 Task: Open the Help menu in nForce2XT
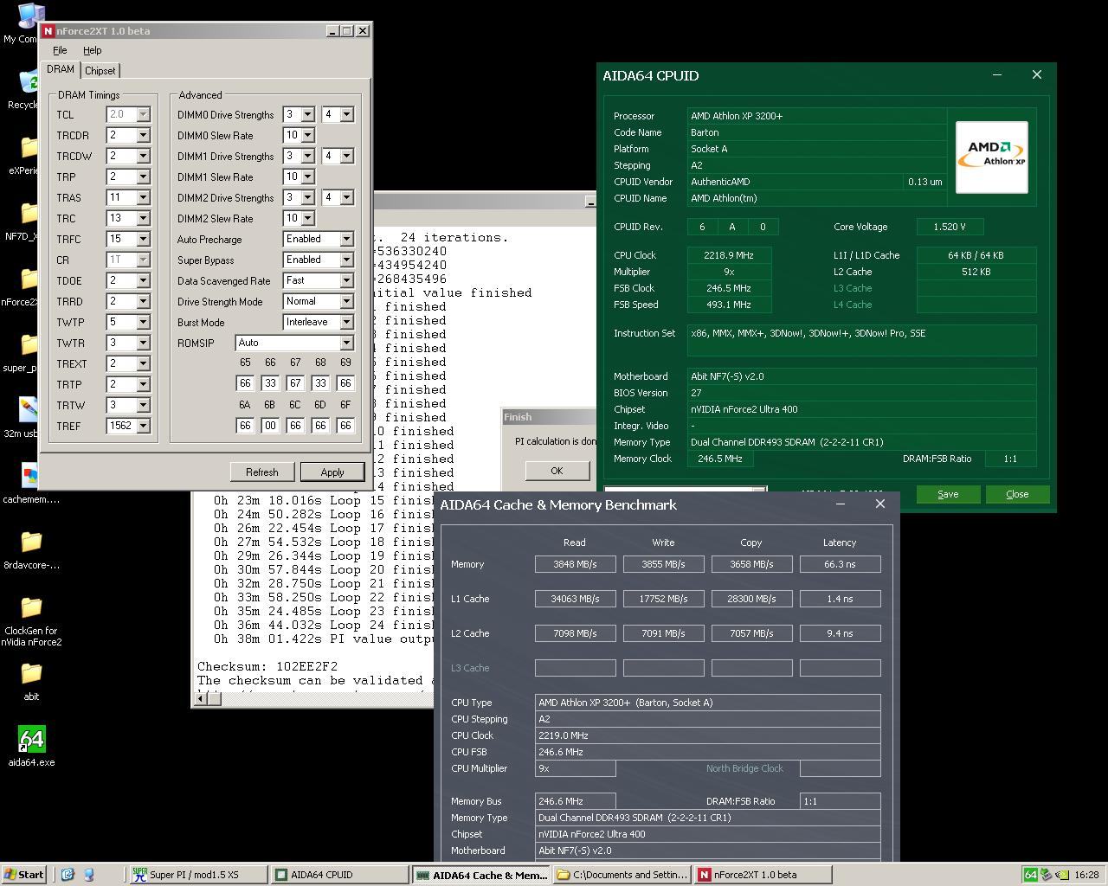coord(93,50)
